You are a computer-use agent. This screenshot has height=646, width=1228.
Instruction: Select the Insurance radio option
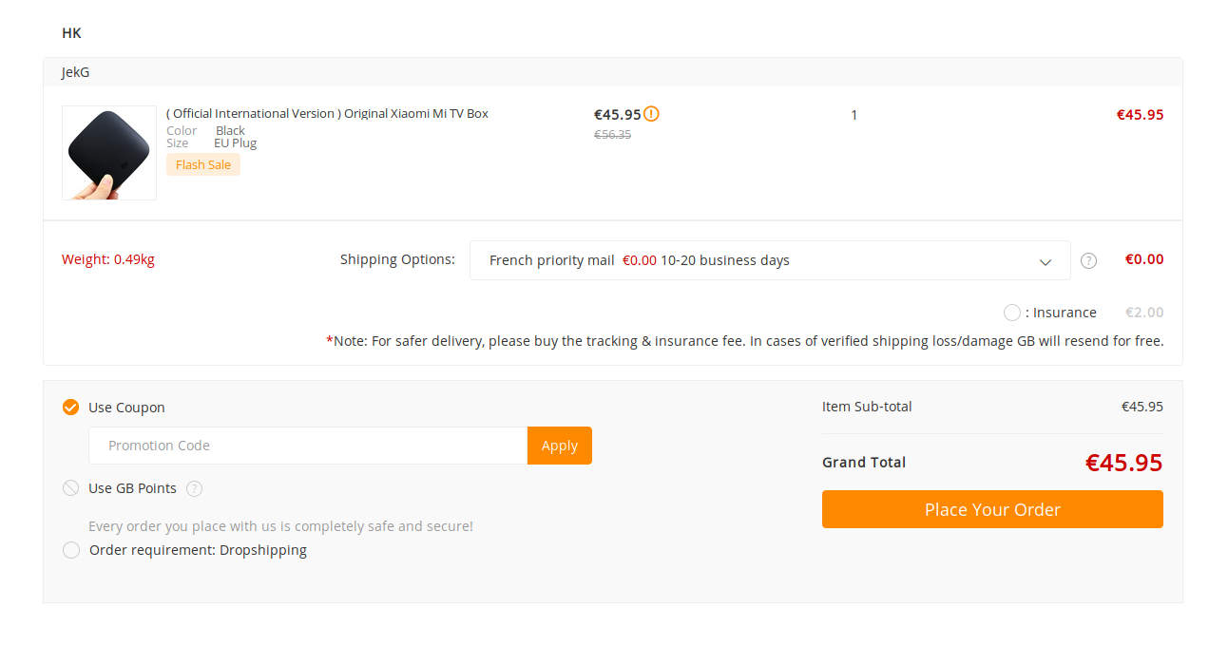pos(1012,313)
